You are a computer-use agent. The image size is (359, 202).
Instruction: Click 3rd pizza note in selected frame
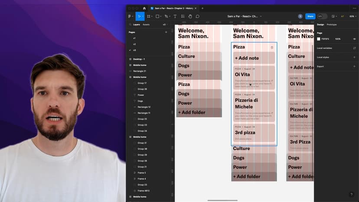point(254,133)
